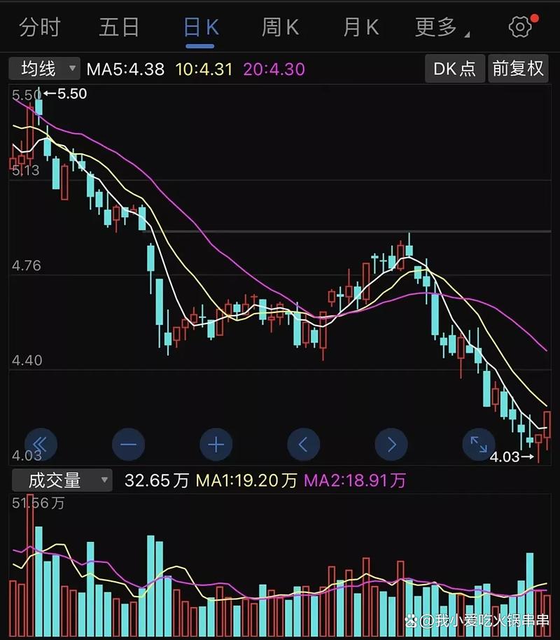Click the magenta MA2:18.91万 colored legend

pos(354,480)
